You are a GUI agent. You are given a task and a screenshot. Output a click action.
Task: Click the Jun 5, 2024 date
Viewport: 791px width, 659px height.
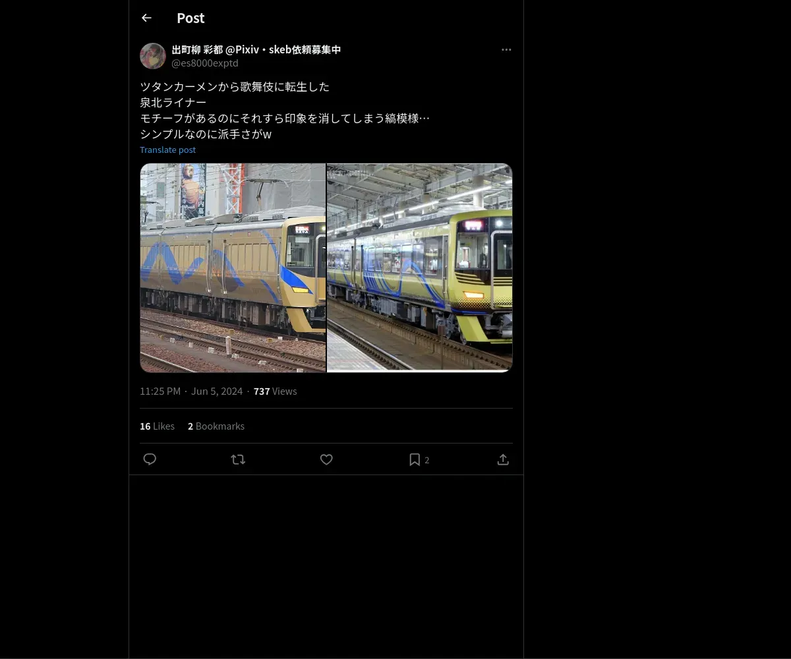coord(217,391)
